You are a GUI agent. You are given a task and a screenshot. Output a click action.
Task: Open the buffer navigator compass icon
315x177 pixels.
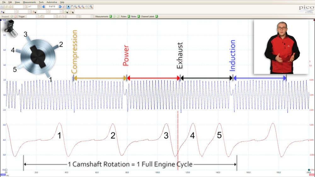[x=64, y=7]
